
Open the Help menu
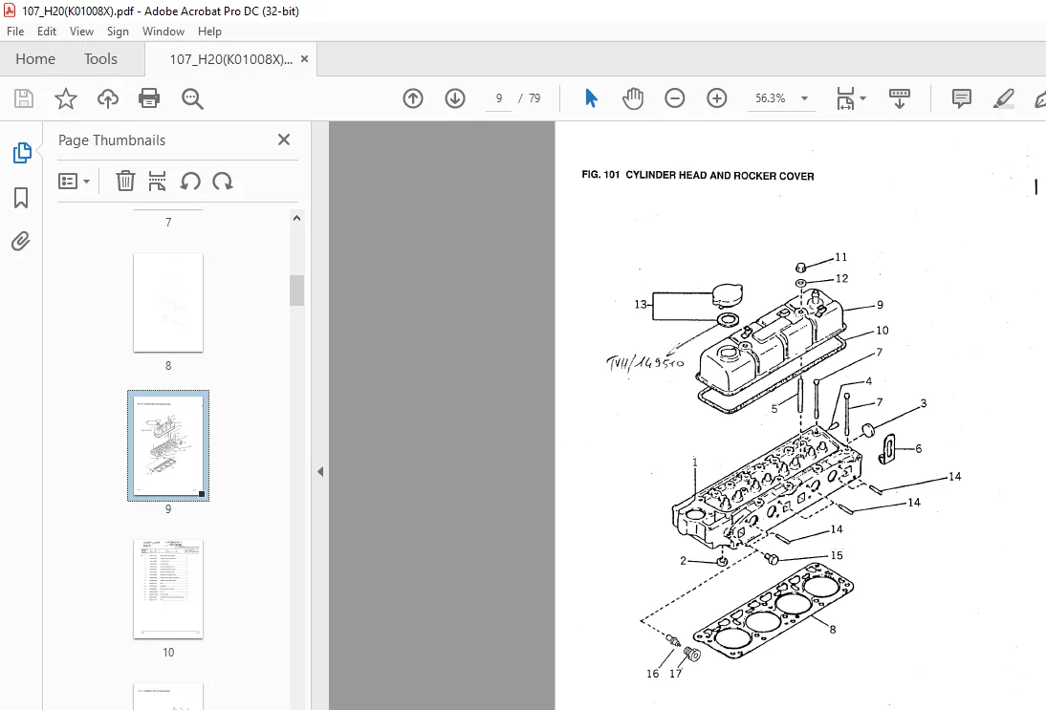click(209, 32)
